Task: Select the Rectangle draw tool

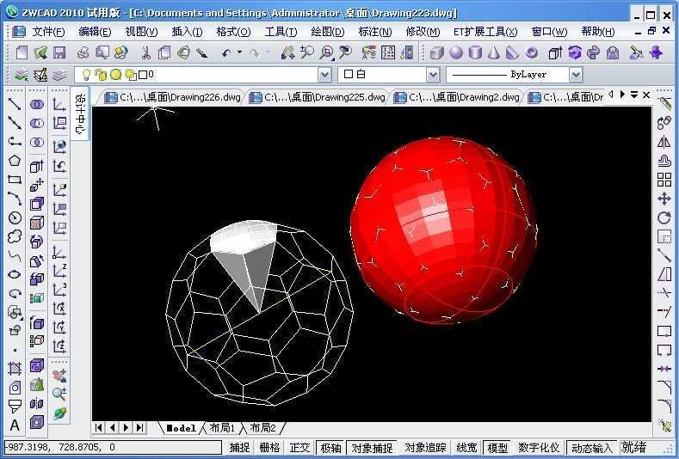Action: tap(15, 180)
